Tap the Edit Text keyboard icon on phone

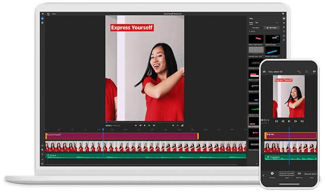(299, 173)
